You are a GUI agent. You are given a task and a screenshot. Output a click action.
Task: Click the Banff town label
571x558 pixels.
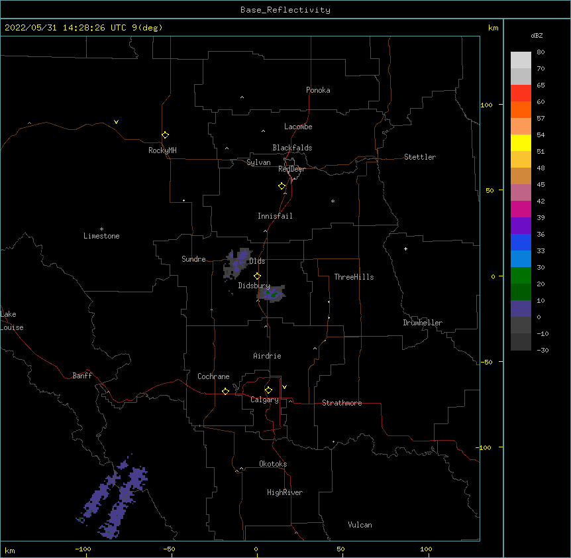[82, 376]
